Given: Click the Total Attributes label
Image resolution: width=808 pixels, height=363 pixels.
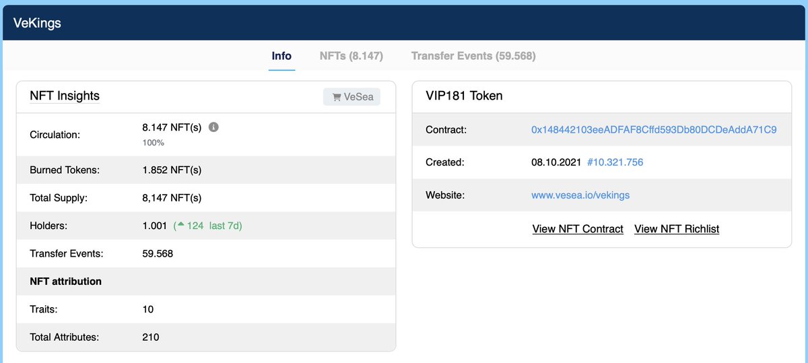Looking at the screenshot, I should (x=65, y=337).
